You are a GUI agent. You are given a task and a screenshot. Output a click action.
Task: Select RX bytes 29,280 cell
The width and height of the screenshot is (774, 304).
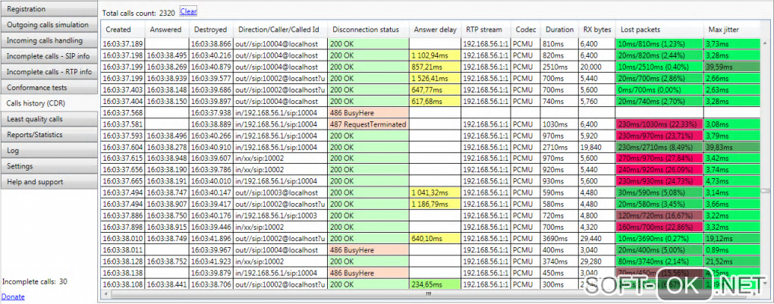tap(596, 262)
